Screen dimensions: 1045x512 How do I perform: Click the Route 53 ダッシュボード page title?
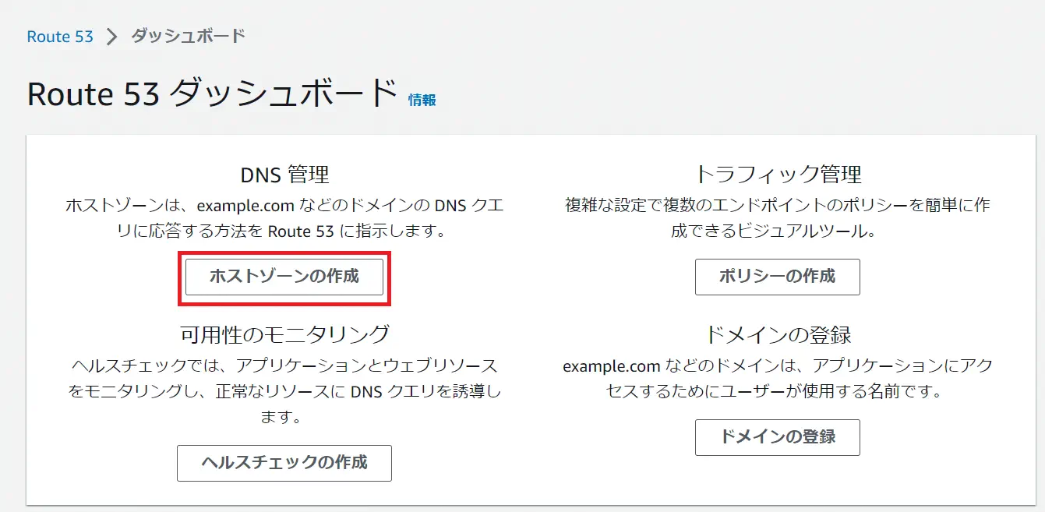212,94
